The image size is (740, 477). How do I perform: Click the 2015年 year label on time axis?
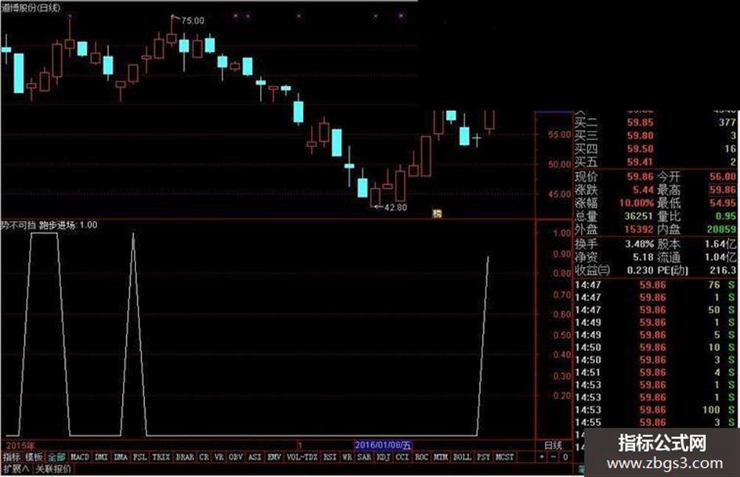point(20,446)
